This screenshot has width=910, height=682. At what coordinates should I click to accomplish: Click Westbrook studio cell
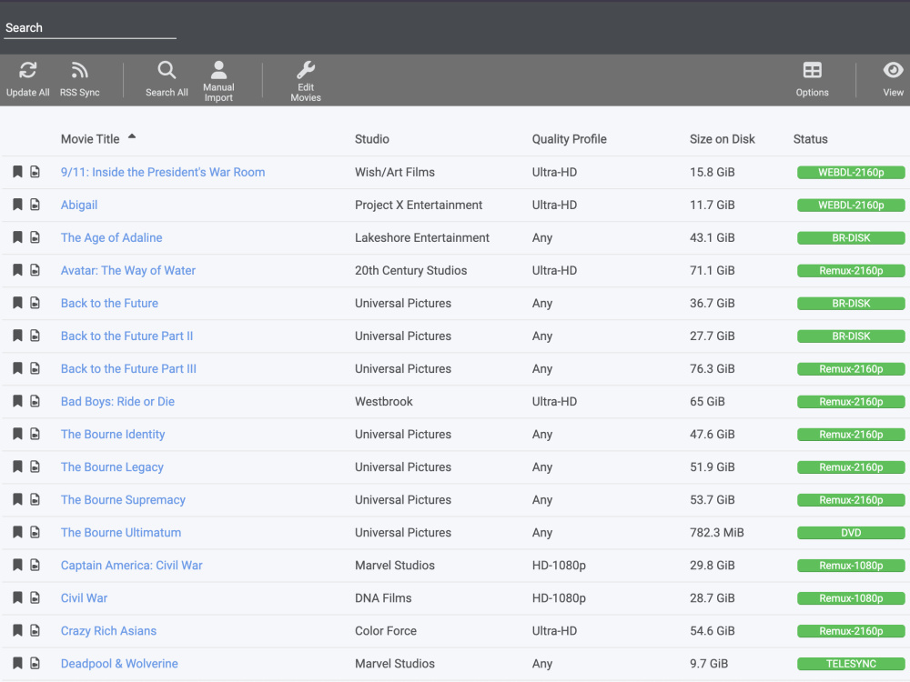coord(384,401)
